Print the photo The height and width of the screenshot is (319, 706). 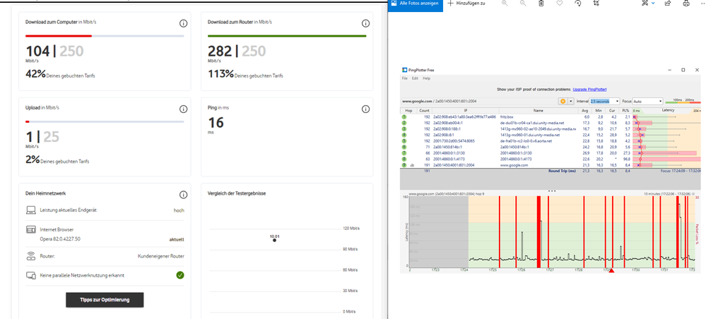point(686,3)
